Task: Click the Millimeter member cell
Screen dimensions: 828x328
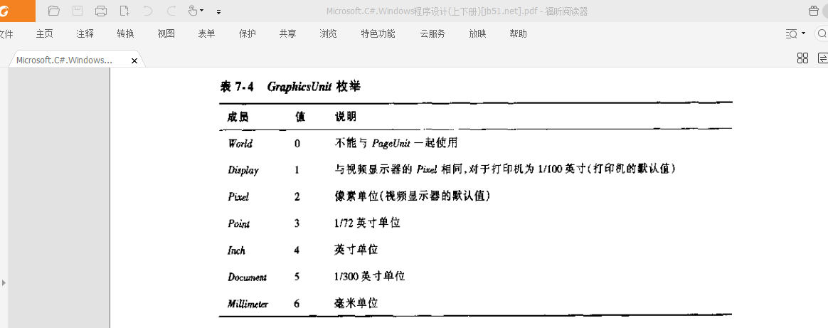Action: click(x=248, y=304)
